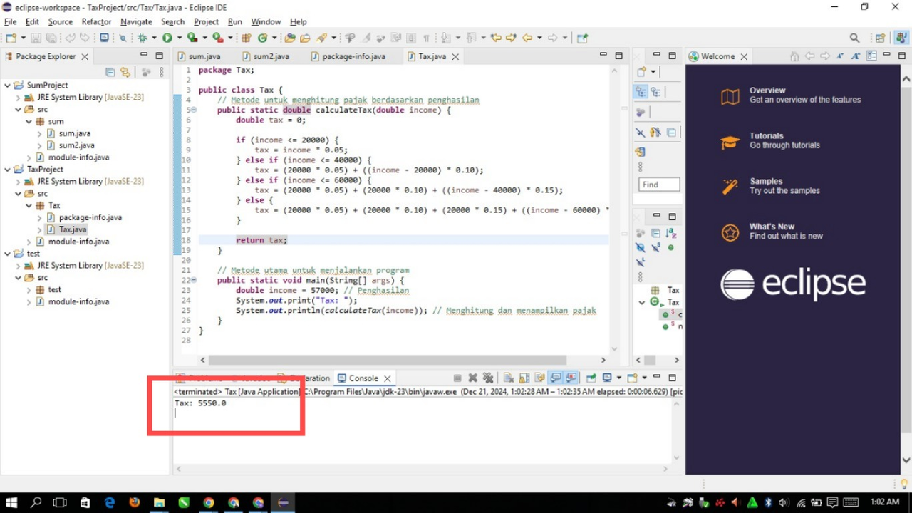Click File Explorer icon in taskbar

point(159,502)
